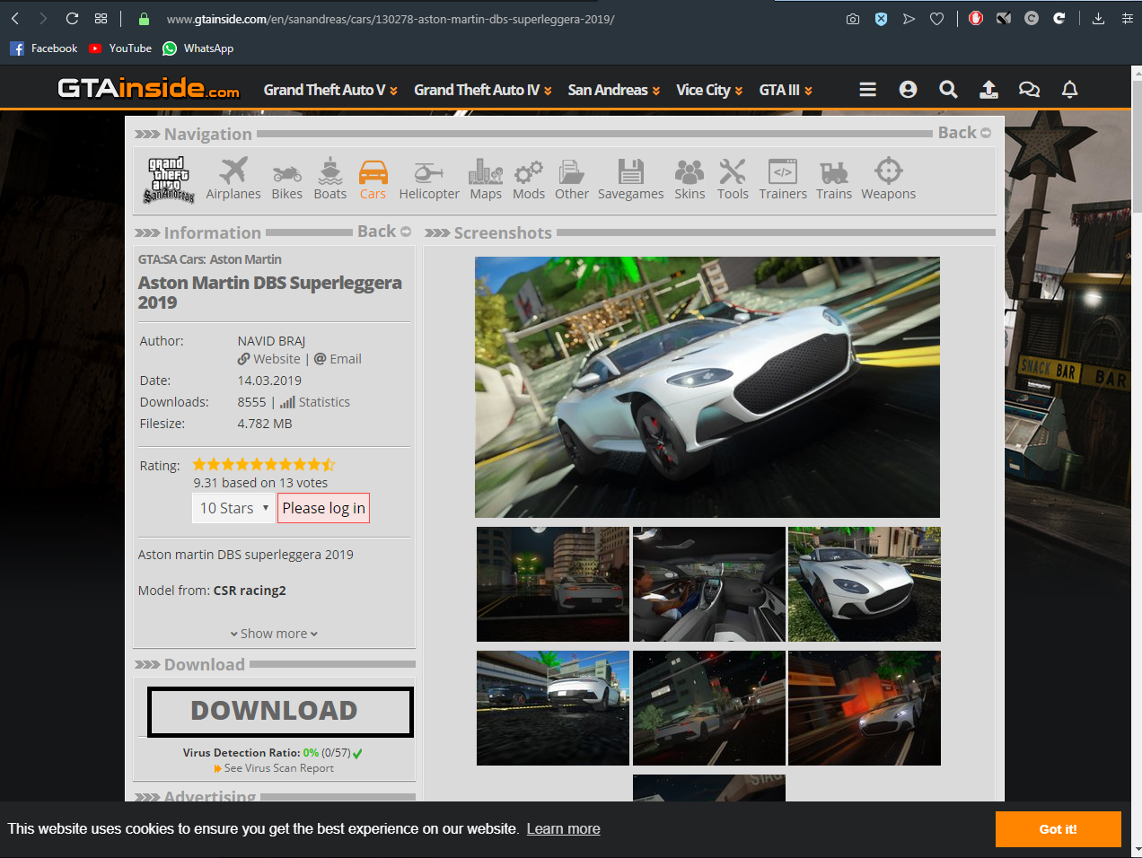Click Back in Navigation header
The height and width of the screenshot is (858, 1142).
(x=964, y=133)
